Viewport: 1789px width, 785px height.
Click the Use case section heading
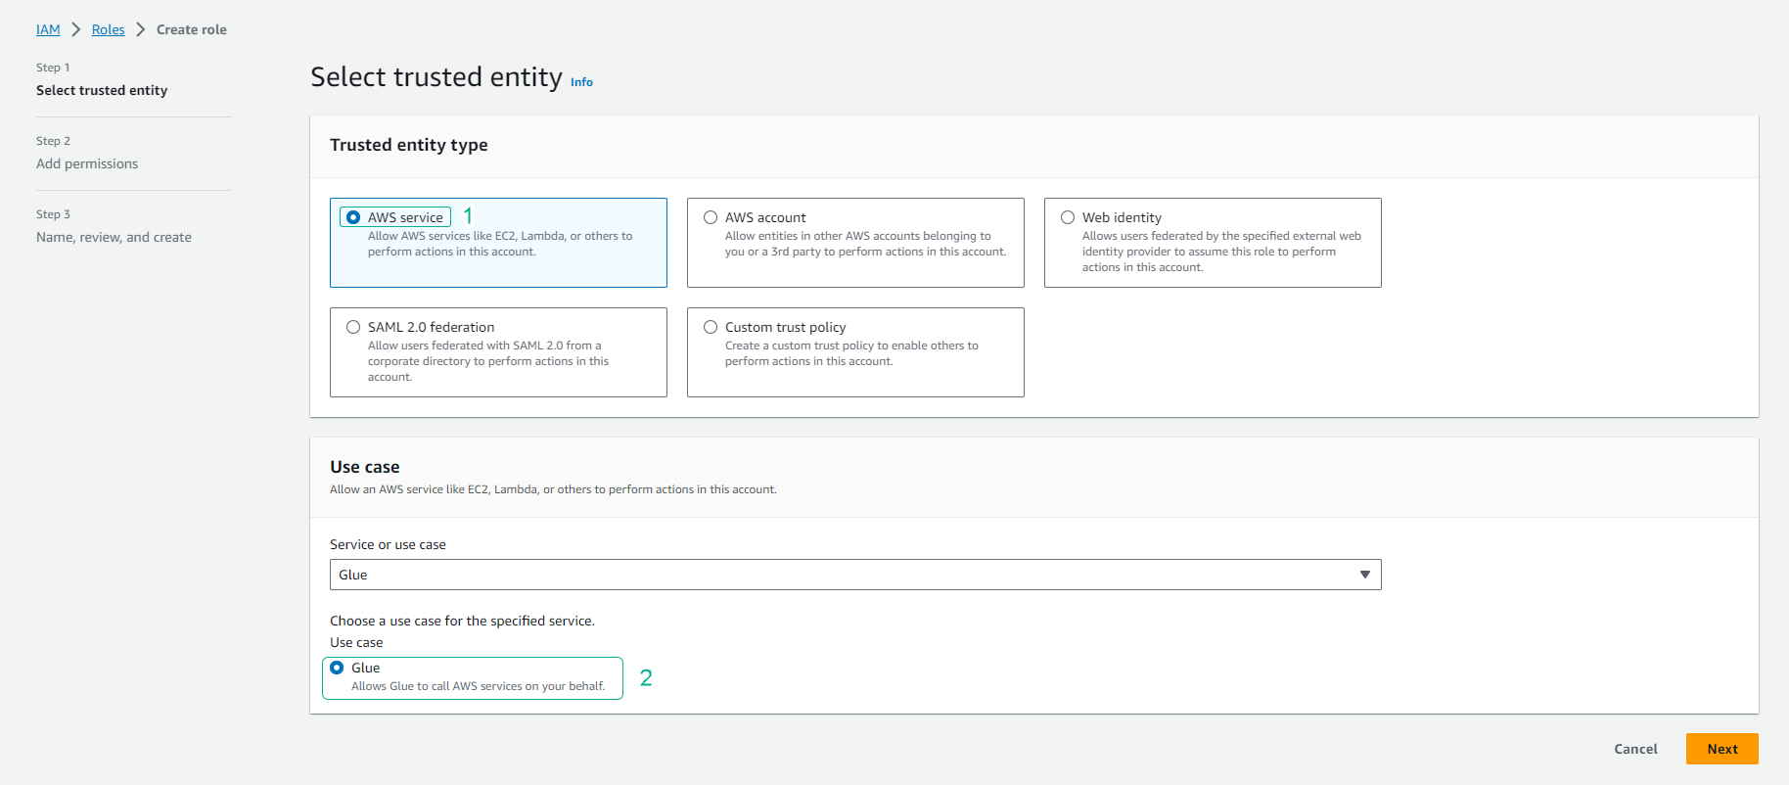point(365,467)
